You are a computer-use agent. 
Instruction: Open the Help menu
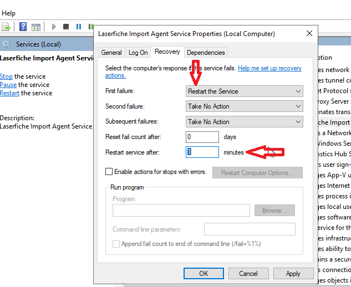8,13
